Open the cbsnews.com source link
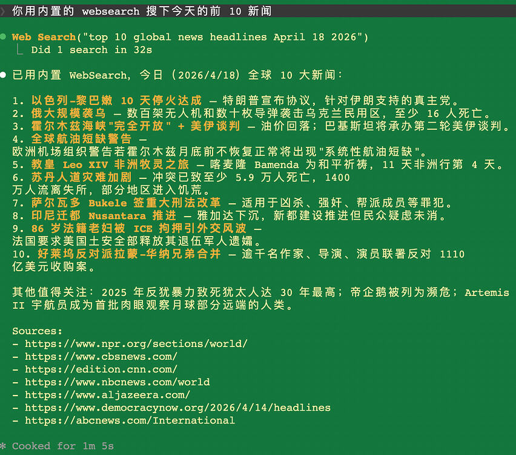The image size is (516, 455). click(x=101, y=357)
